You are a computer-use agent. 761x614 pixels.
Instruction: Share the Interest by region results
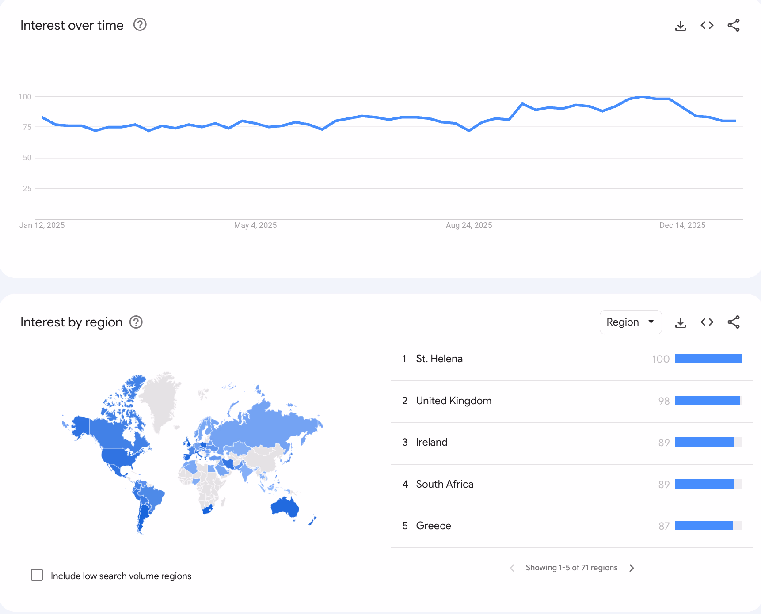(734, 322)
